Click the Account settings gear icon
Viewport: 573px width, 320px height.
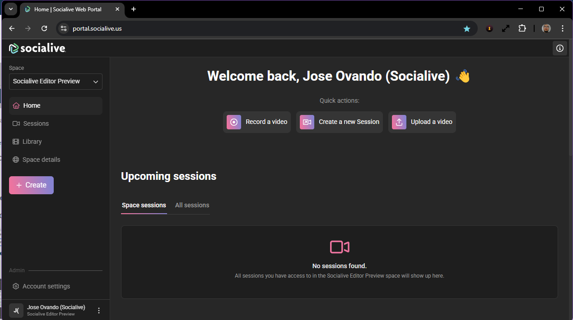[16, 286]
